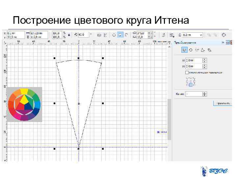The height and width of the screenshot is (178, 237).
Task: Click the mirror horizontally icon
Action: (99, 35)
